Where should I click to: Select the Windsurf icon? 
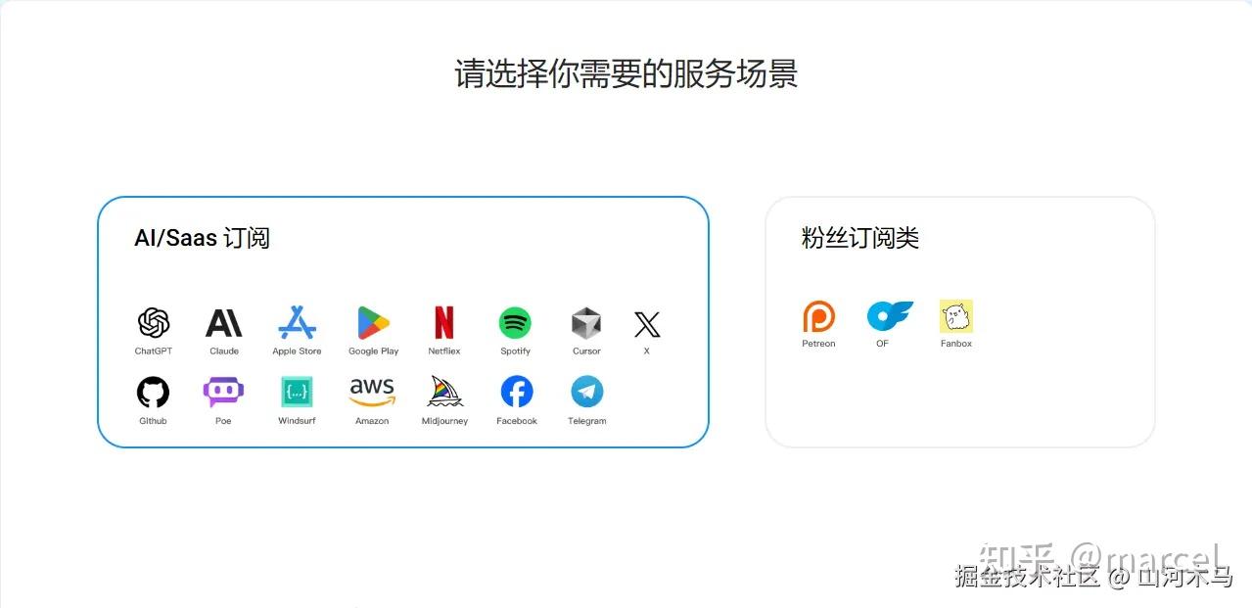[x=297, y=393]
